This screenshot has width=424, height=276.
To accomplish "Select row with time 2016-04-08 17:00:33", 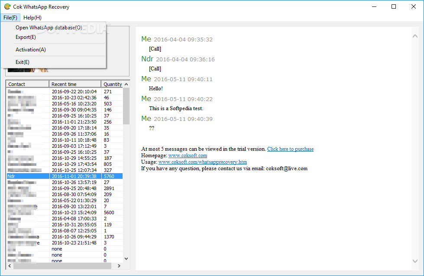I will click(x=65, y=219).
